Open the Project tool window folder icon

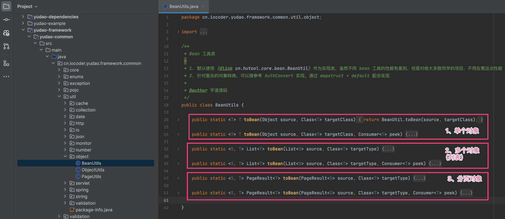pyautogui.click(x=6, y=6)
